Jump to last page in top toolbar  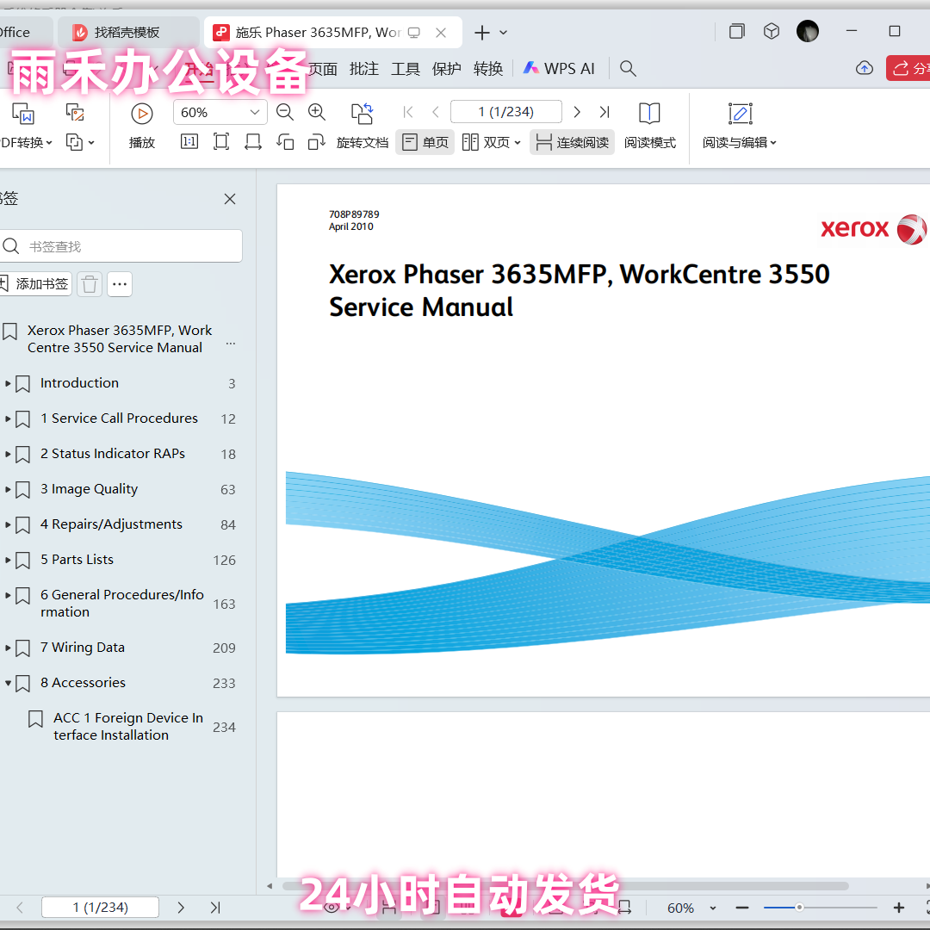point(604,112)
